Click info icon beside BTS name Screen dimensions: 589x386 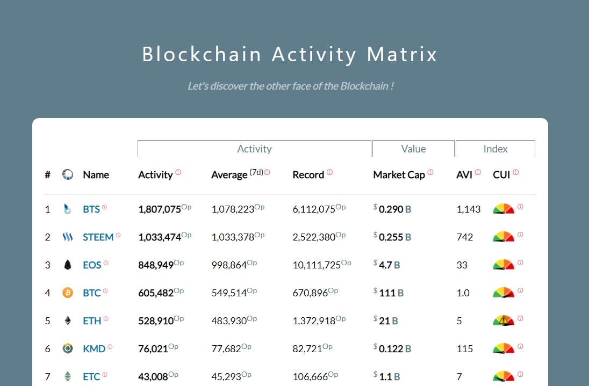tap(104, 207)
